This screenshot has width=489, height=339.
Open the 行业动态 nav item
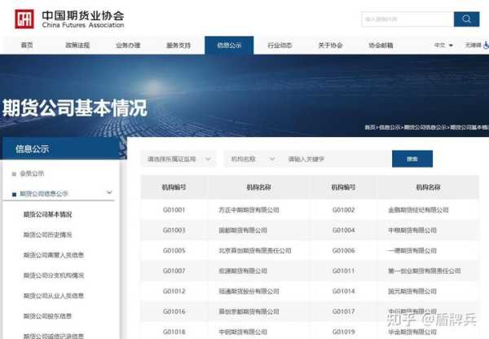tap(280, 45)
